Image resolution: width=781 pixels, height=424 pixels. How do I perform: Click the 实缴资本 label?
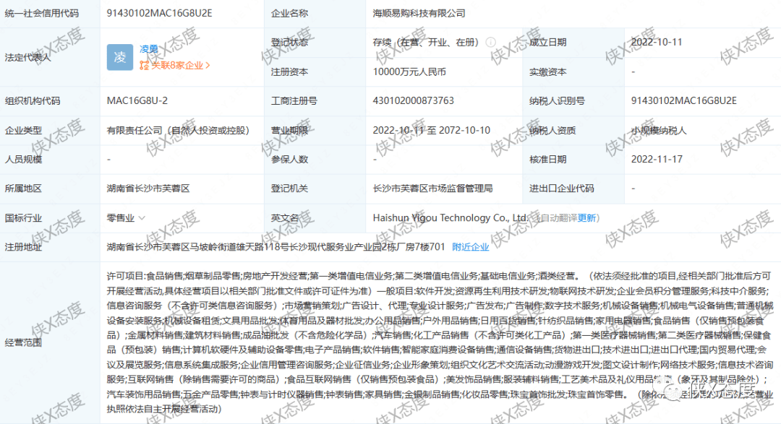pos(548,72)
